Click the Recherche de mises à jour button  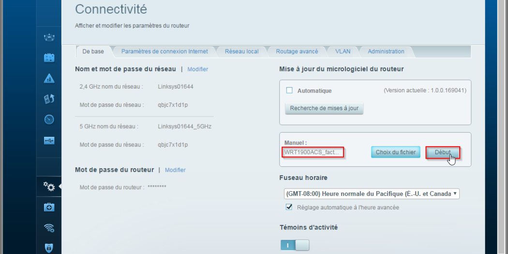pyautogui.click(x=324, y=108)
